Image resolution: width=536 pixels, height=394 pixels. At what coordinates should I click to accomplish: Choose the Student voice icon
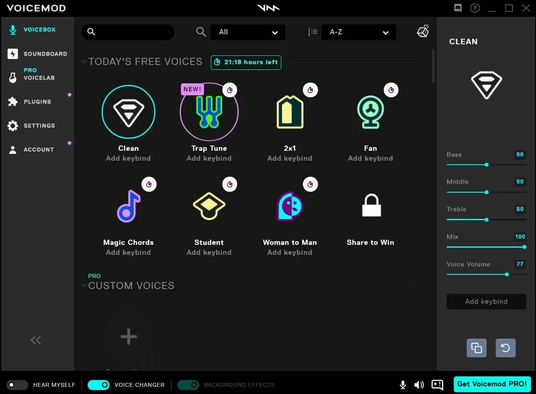pyautogui.click(x=209, y=206)
